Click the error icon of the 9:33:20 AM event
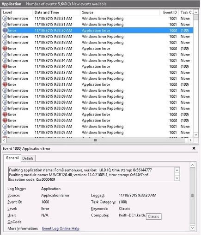The height and width of the screenshot is (235, 201). 5,30
